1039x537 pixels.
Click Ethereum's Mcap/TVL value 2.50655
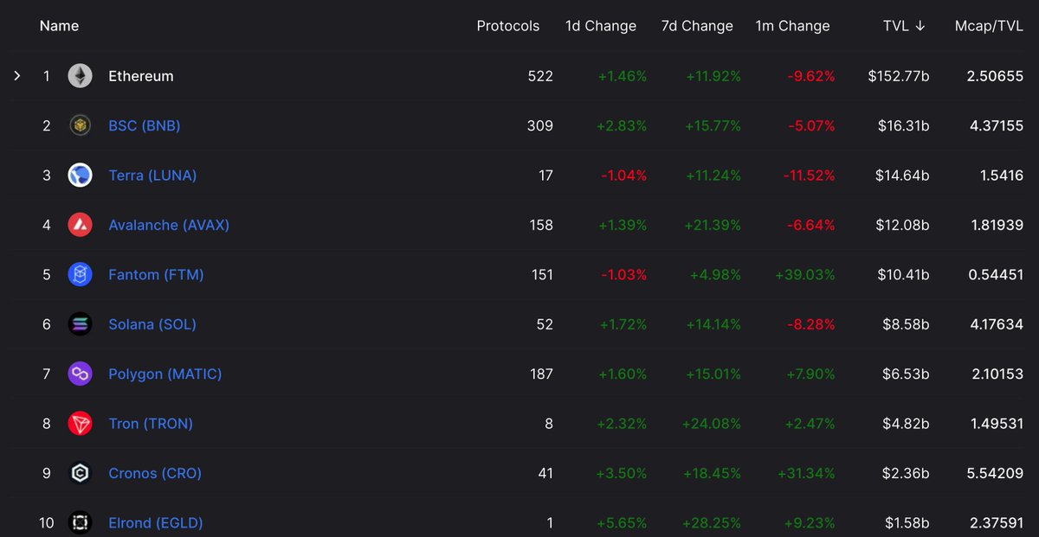click(995, 76)
